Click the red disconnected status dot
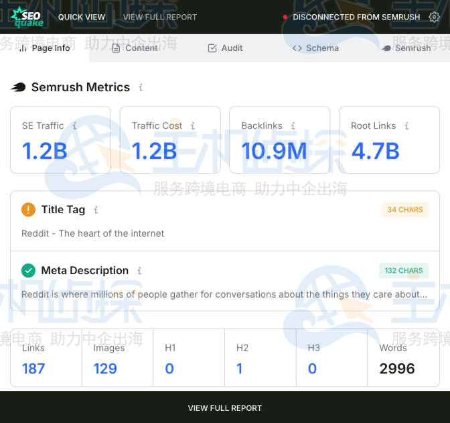 point(285,17)
